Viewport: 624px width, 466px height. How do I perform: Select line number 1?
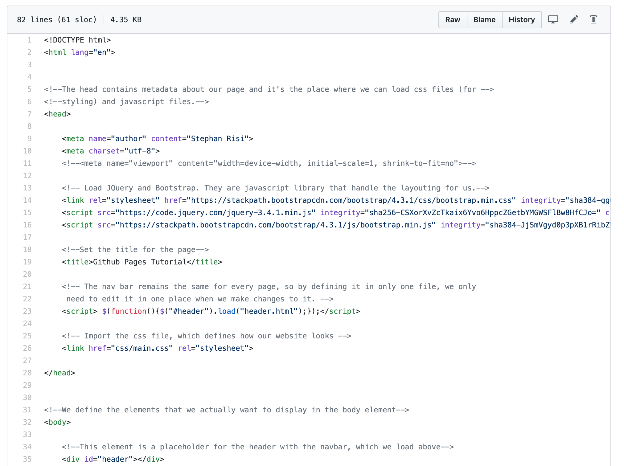(x=29, y=40)
